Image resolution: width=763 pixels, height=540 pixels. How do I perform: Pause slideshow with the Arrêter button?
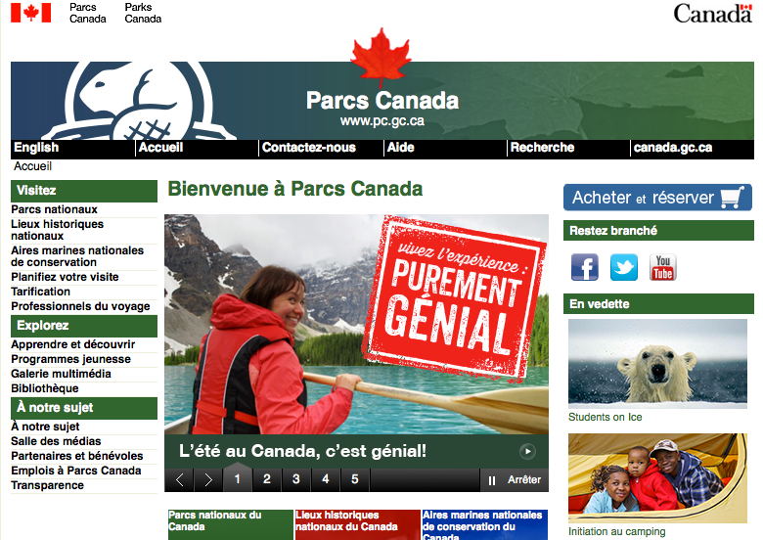pyautogui.click(x=515, y=480)
